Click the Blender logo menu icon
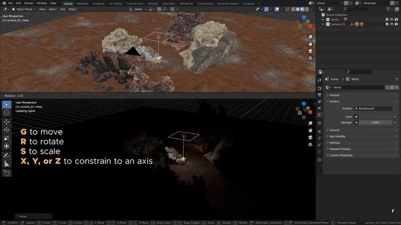The width and height of the screenshot is (401, 225). [4, 3]
